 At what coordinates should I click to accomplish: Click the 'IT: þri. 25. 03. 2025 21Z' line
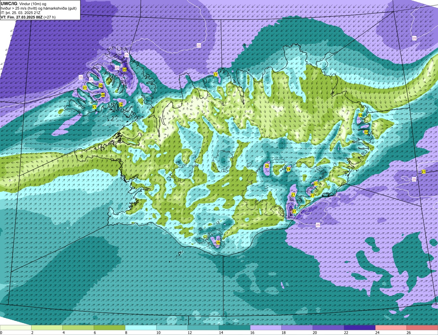tap(21, 13)
